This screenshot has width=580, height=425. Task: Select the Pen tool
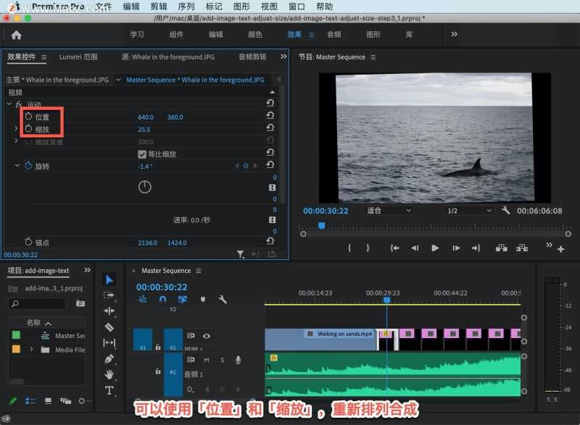pyautogui.click(x=109, y=358)
